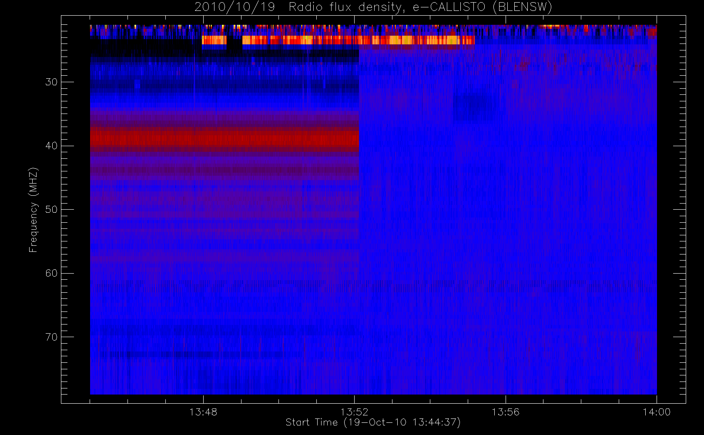Click the "Start Time (19-Oct-10 13:44:37)" axis label
Image resolution: width=704 pixels, height=435 pixels.
tap(373, 422)
